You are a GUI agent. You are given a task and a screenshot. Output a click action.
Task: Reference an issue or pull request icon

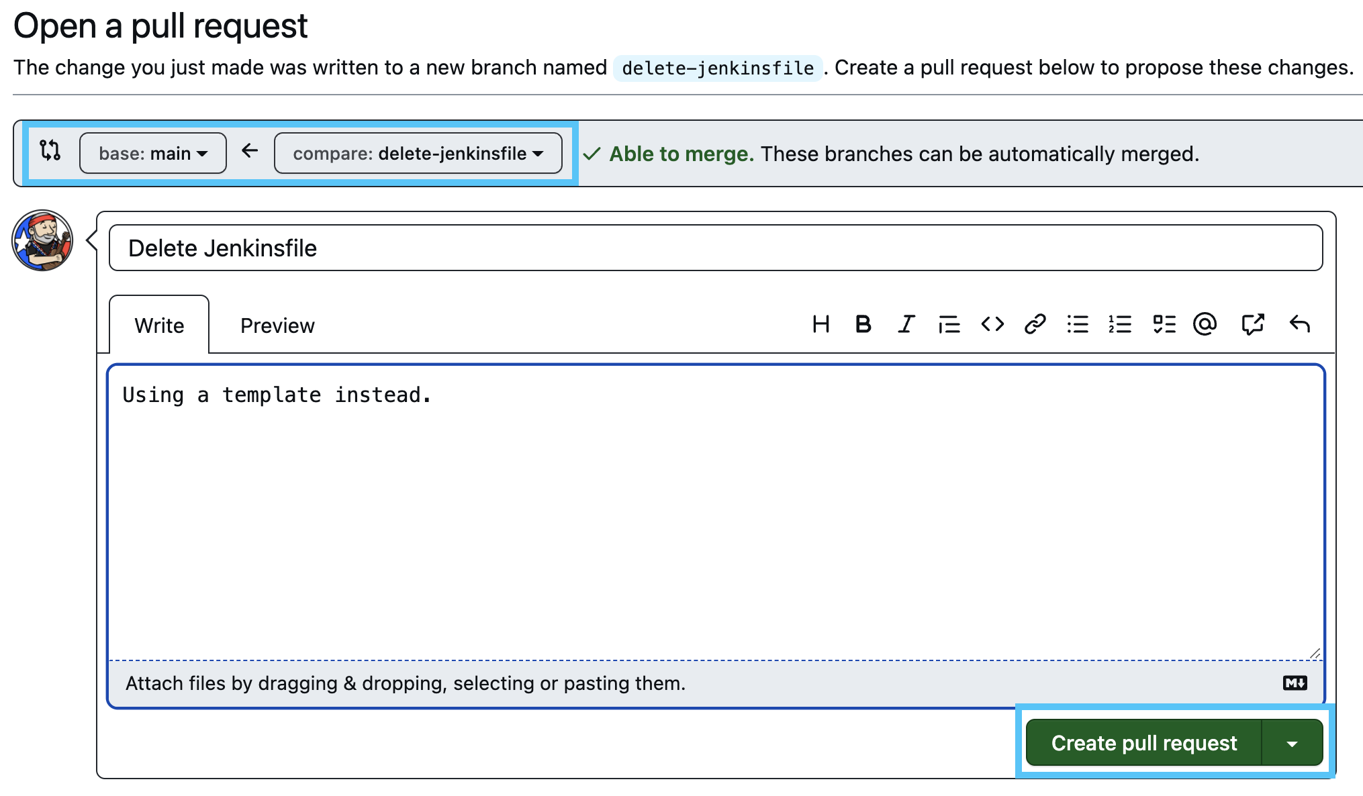(1253, 325)
